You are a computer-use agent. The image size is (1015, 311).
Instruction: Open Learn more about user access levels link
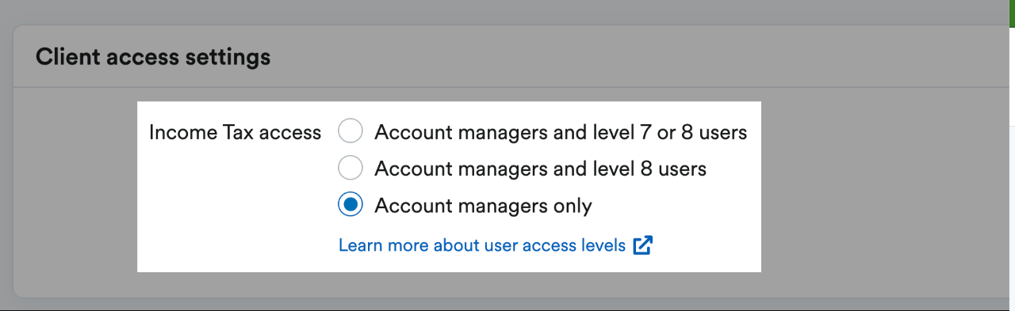pos(482,245)
